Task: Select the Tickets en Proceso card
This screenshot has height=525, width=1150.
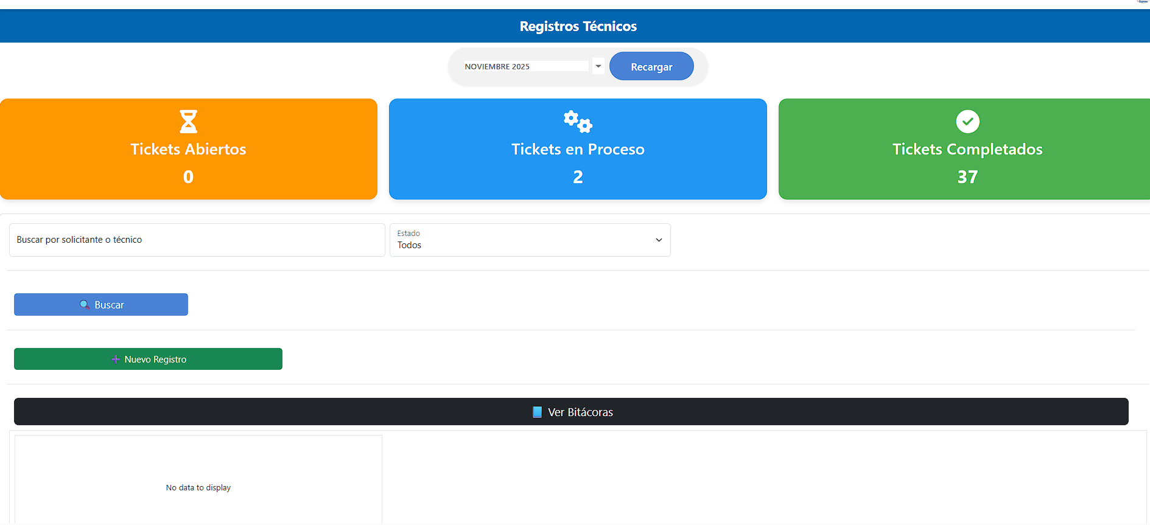Action: tap(578, 149)
